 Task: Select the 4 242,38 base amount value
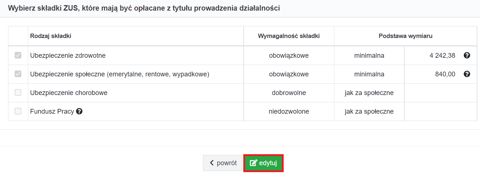[x=442, y=56]
